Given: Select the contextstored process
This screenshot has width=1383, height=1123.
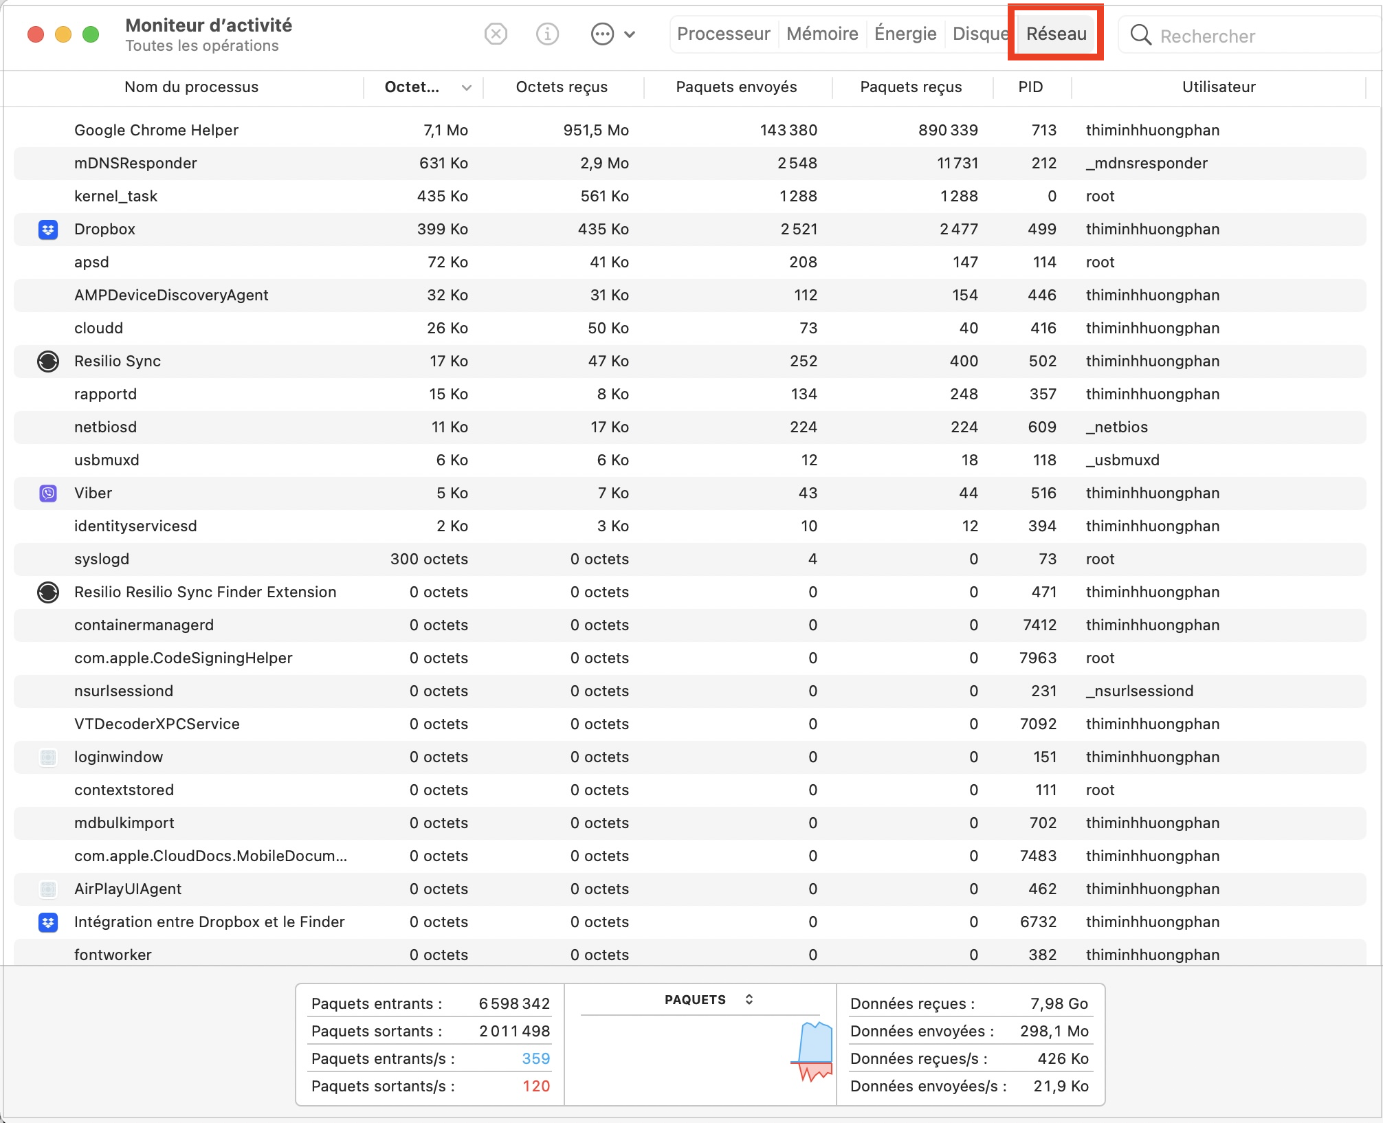Looking at the screenshot, I should (689, 790).
